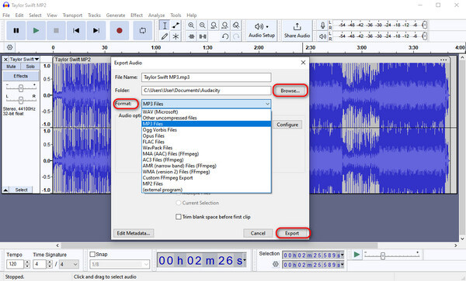Open the Effect menu
Image resolution: width=466 pixels, height=281 pixels.
[137, 15]
